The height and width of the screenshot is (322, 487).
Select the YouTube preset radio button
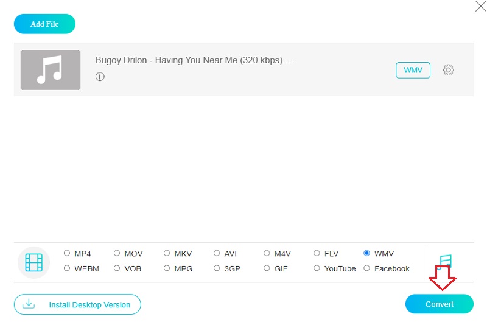point(317,268)
